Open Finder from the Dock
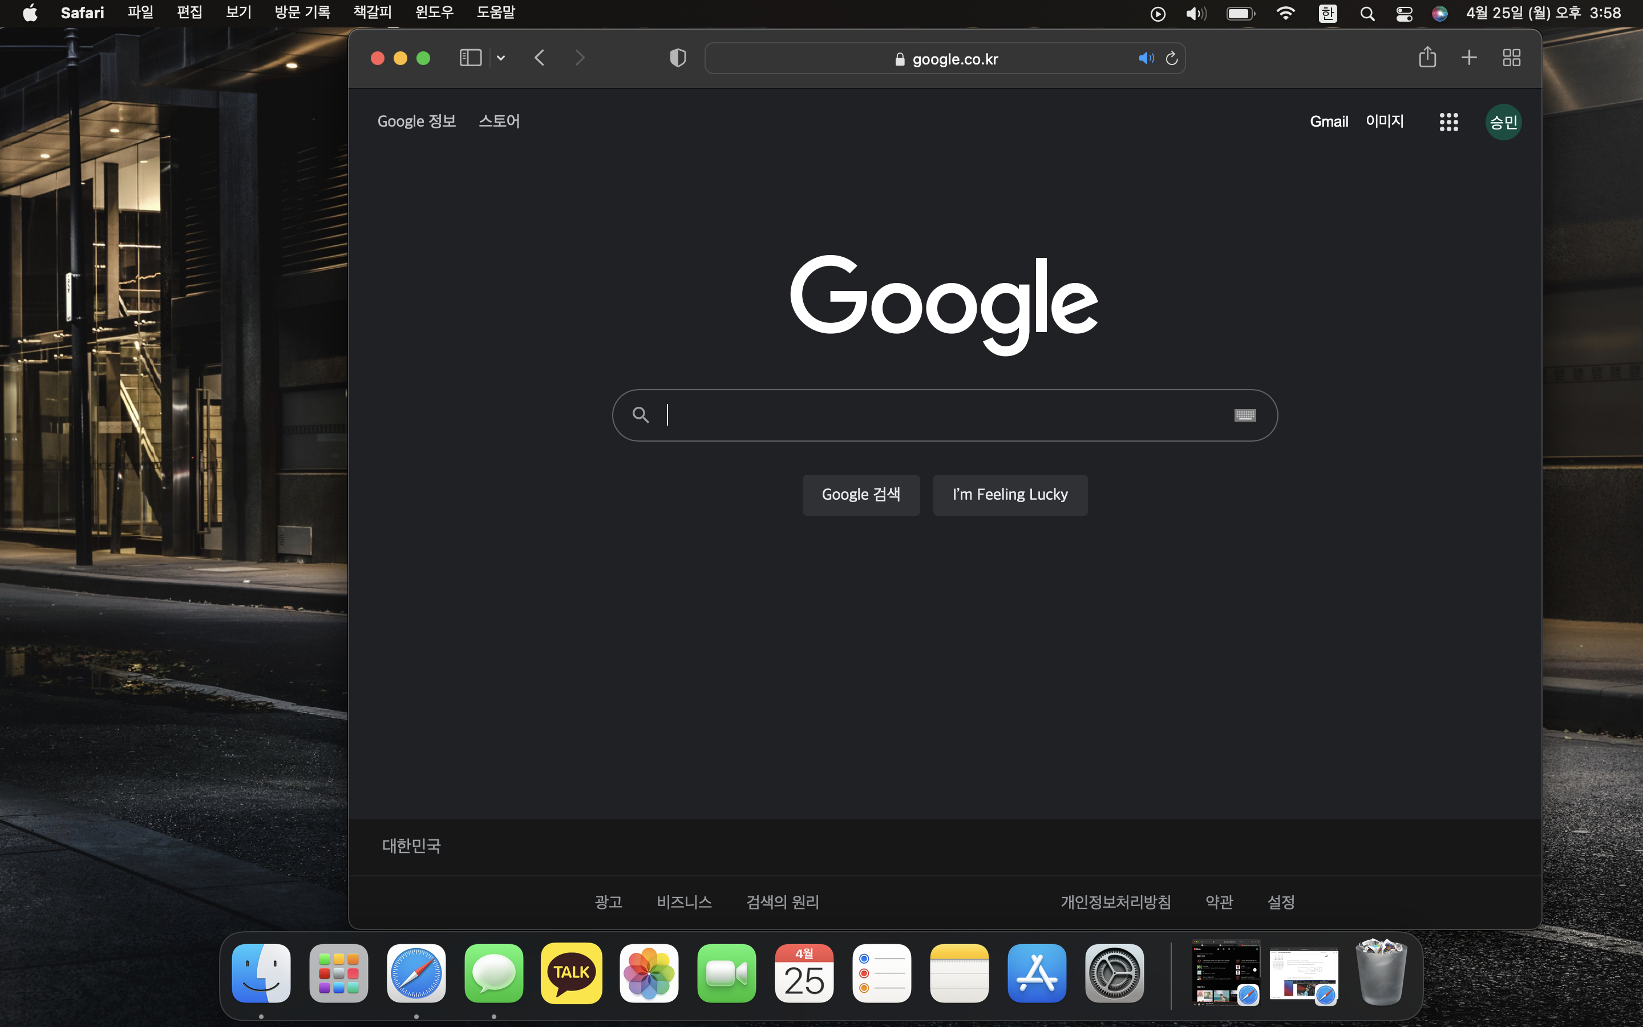Viewport: 1643px width, 1027px height. (261, 973)
